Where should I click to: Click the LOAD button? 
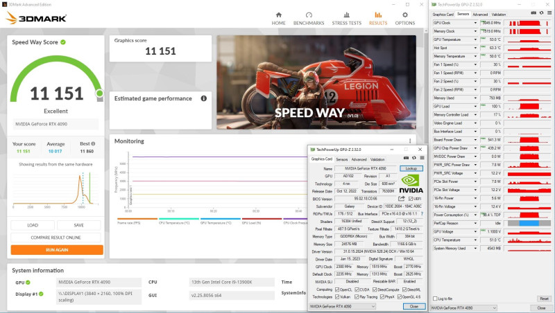click(x=33, y=225)
